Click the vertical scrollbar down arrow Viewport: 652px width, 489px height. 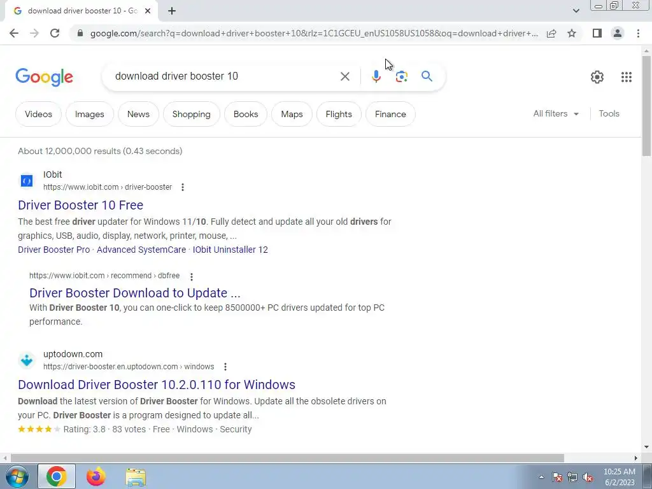[646, 447]
